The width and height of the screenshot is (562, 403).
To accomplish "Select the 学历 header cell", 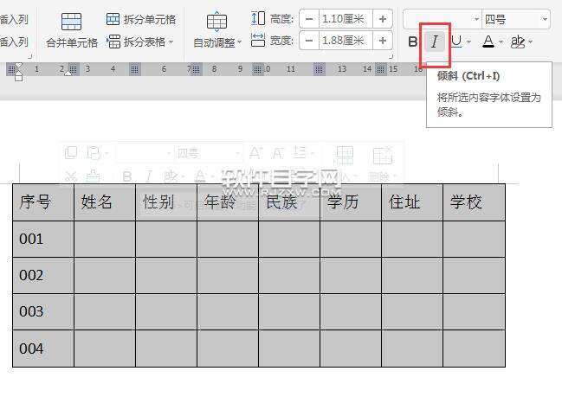I will pos(351,202).
